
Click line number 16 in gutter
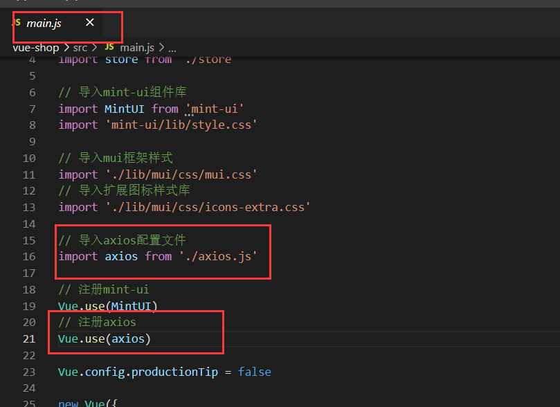pyautogui.click(x=29, y=256)
